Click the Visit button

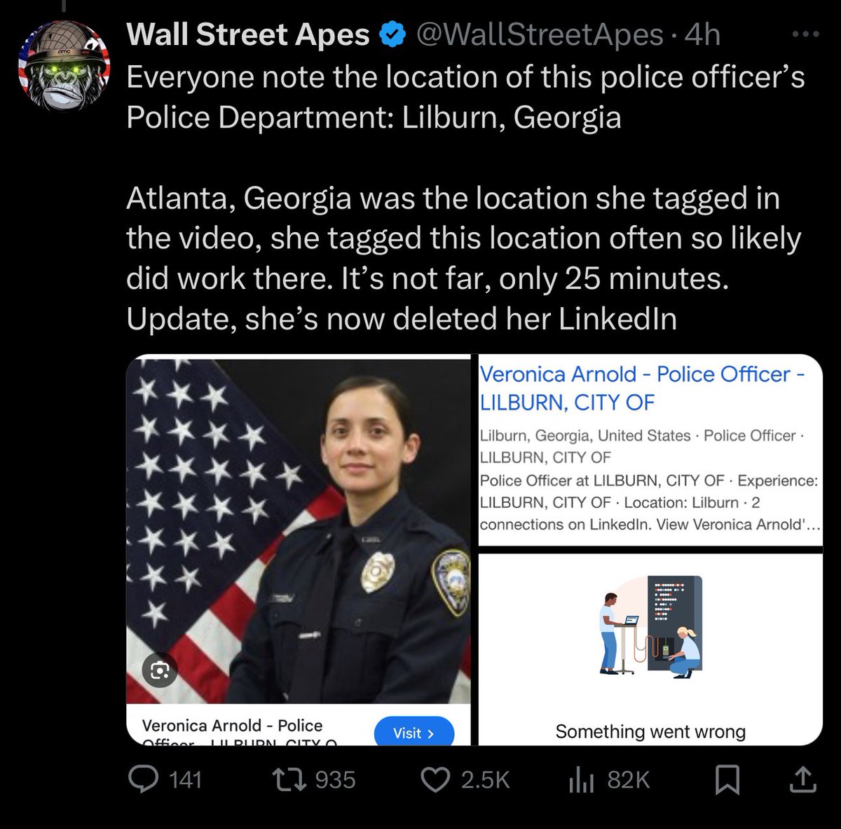click(x=413, y=732)
